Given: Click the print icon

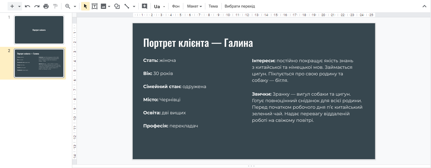Looking at the screenshot, I should (x=46, y=6).
